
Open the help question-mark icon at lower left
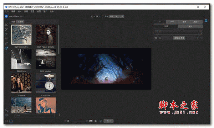(x=6, y=115)
